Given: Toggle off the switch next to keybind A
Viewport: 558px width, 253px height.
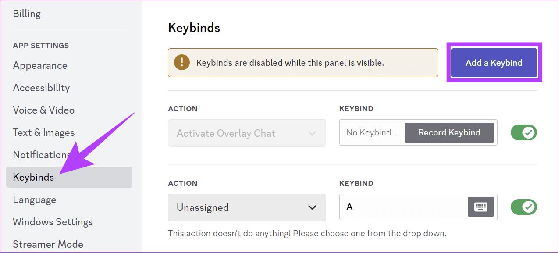Looking at the screenshot, I should [x=523, y=207].
